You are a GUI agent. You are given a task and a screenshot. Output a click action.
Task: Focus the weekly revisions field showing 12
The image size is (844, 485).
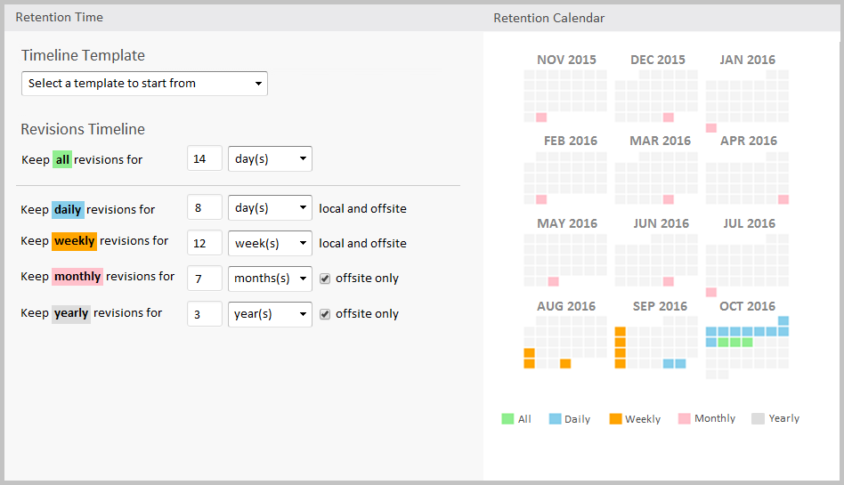tap(205, 243)
